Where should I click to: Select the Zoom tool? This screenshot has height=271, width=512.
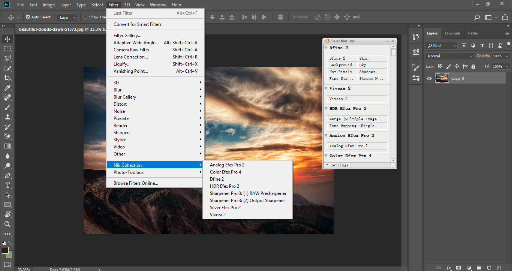click(x=7, y=224)
